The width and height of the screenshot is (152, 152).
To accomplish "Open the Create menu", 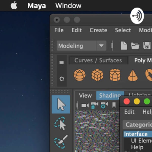I will click(x=98, y=30).
